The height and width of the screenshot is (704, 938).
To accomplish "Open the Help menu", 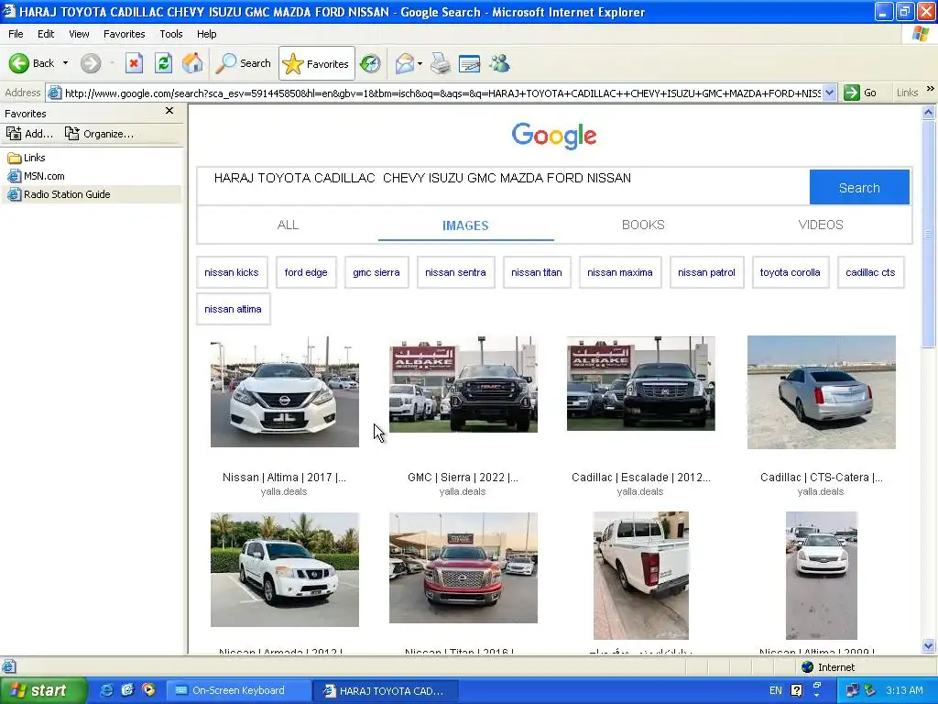I will (x=206, y=34).
